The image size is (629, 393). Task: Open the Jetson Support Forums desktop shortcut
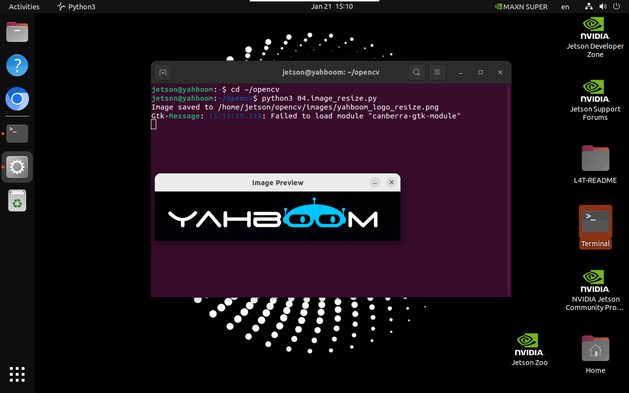pos(595,100)
